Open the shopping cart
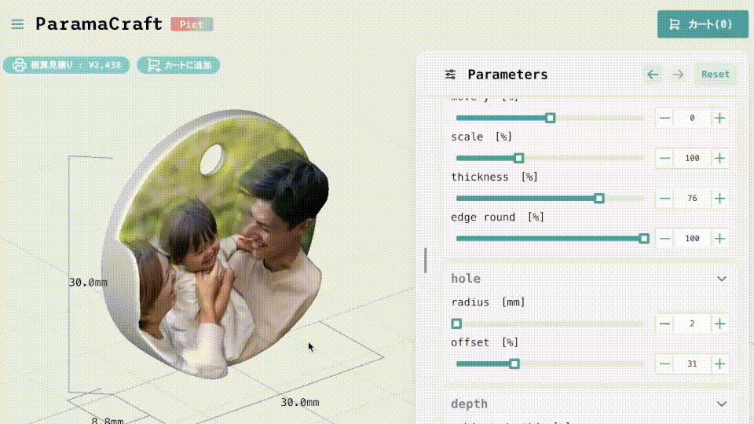Viewport: 754px width, 424px height. [x=702, y=24]
